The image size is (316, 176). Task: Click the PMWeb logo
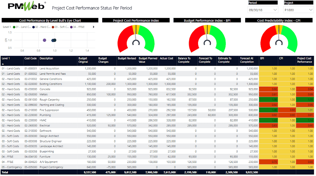click(x=26, y=7)
